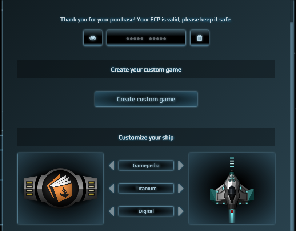Click the masked ECP key field
This screenshot has width=296, height=231.
point(146,38)
